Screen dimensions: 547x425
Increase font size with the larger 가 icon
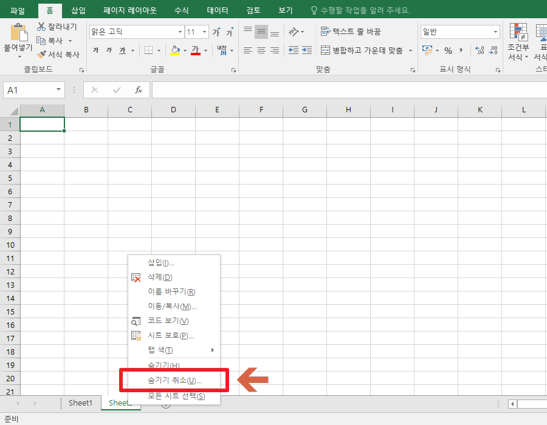pyautogui.click(x=216, y=32)
